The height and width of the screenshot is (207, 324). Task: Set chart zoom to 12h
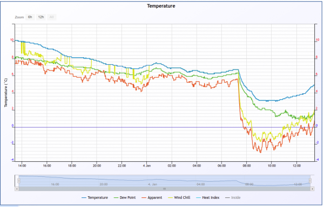pyautogui.click(x=41, y=17)
